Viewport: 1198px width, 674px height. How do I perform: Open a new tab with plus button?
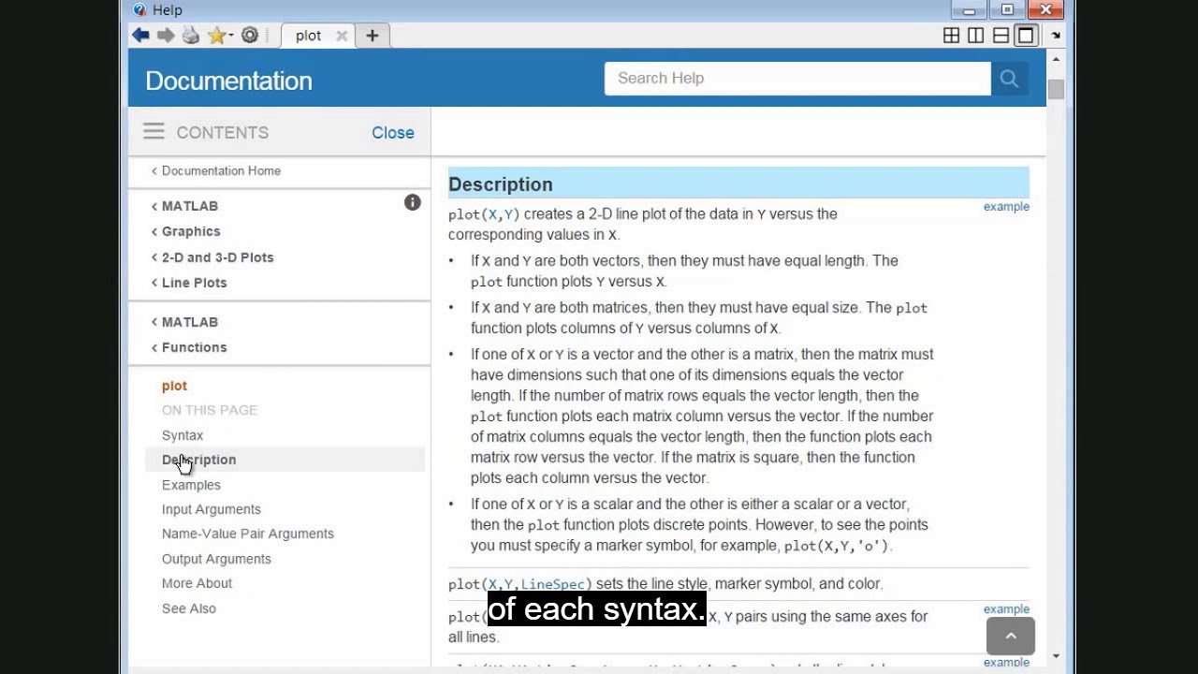(x=373, y=36)
